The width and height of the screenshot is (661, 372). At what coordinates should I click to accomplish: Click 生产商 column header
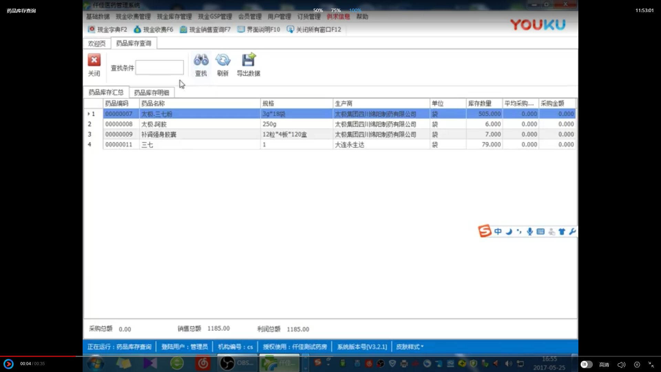tap(381, 103)
